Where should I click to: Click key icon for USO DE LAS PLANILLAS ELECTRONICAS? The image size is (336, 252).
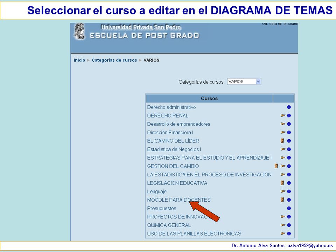pyautogui.click(x=283, y=233)
